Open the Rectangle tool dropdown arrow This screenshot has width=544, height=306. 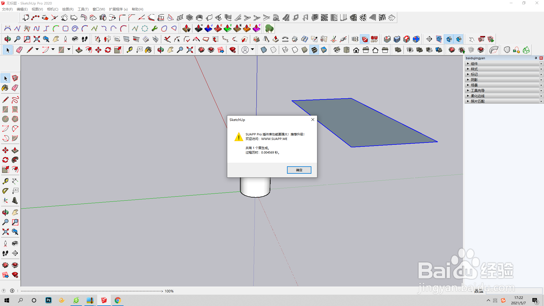(69, 50)
